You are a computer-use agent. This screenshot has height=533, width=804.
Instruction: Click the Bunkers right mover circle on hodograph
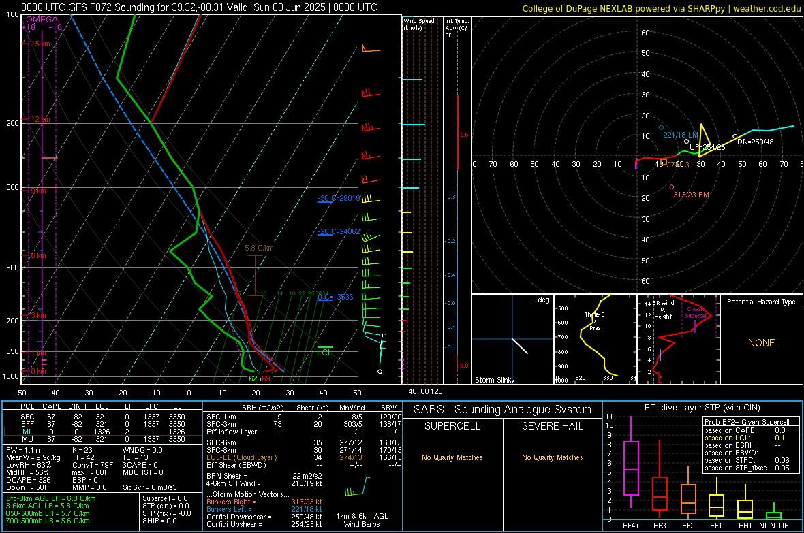pos(672,187)
